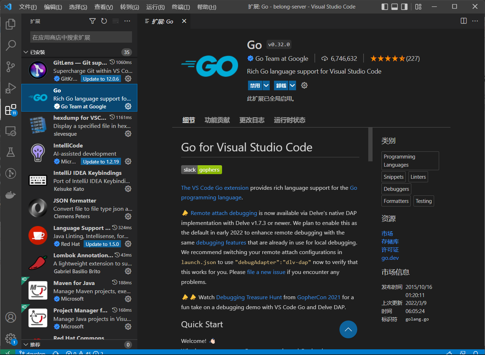Select Programming Languages category tag

pyautogui.click(x=410, y=161)
